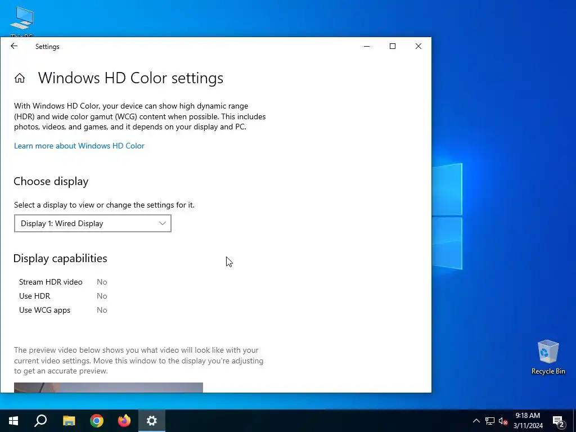Click the Settings title in the title bar
The width and height of the screenshot is (576, 432).
coord(47,47)
